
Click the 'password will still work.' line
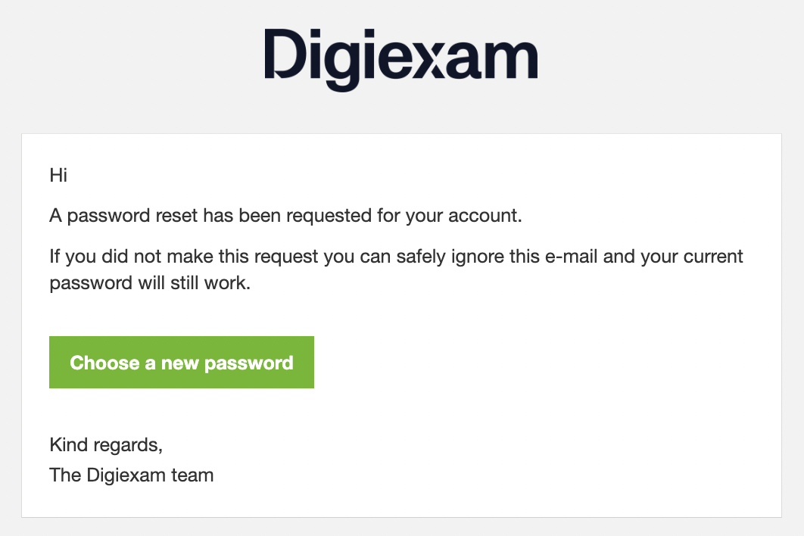[150, 283]
